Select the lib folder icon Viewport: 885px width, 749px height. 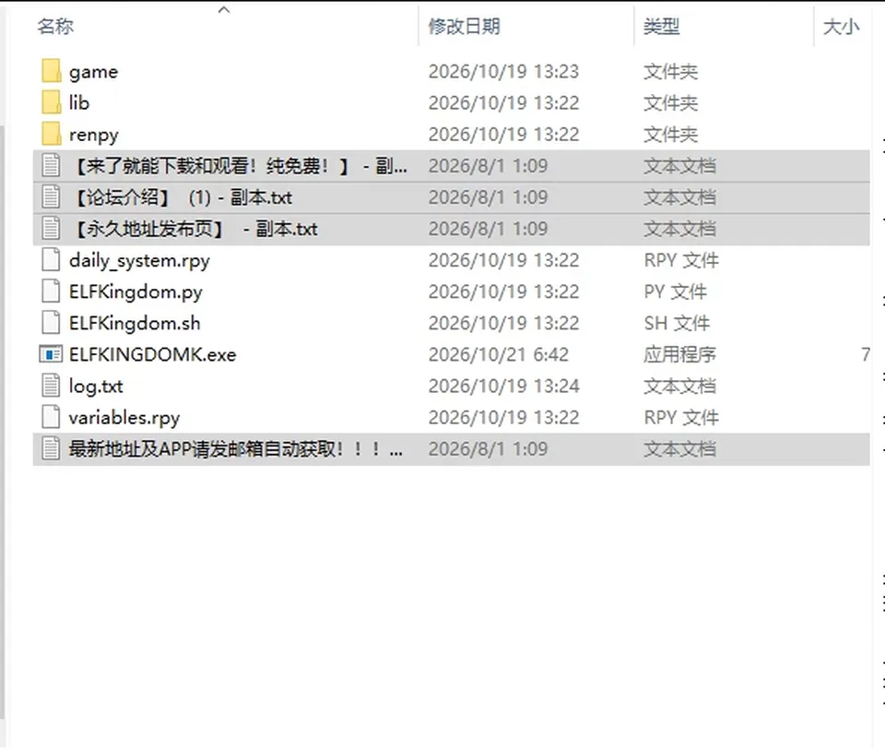(x=51, y=102)
